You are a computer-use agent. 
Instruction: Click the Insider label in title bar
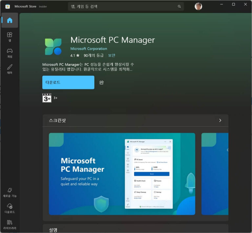(43, 7)
